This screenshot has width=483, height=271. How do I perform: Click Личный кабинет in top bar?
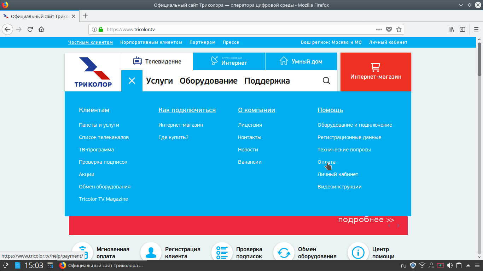[388, 42]
